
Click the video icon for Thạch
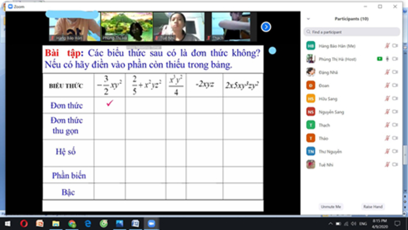pyautogui.click(x=395, y=125)
